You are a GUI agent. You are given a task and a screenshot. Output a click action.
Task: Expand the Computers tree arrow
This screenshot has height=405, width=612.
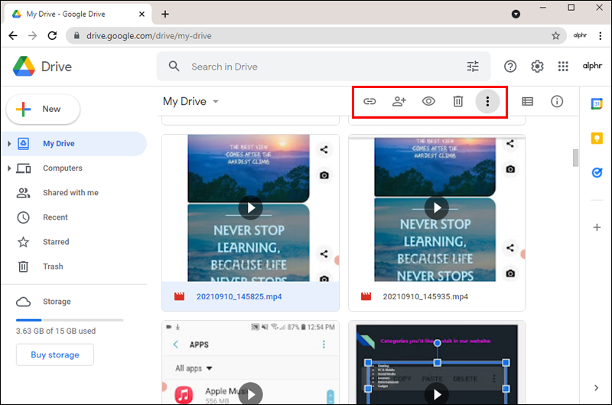[x=9, y=168]
